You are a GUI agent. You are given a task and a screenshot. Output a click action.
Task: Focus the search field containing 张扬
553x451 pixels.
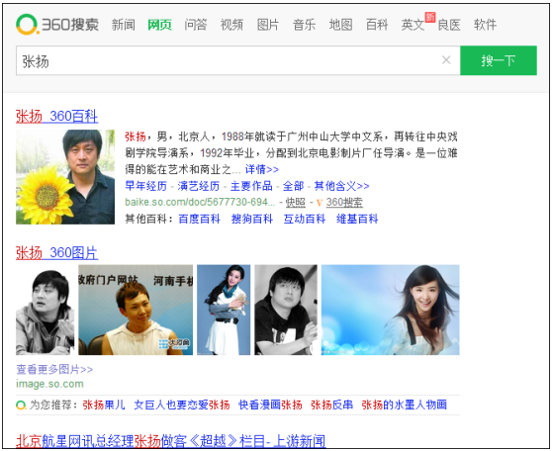point(238,60)
